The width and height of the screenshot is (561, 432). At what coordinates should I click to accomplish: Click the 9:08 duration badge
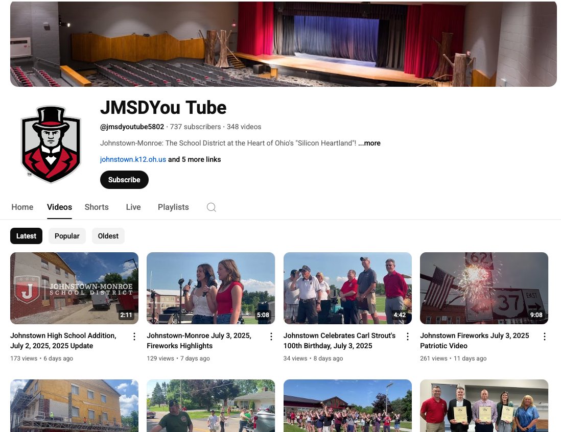[536, 315]
